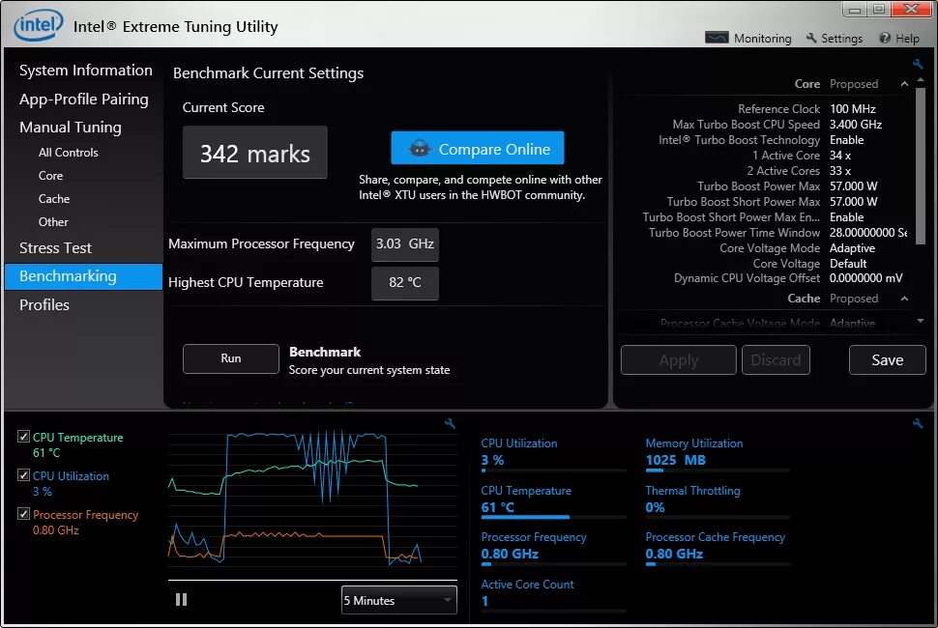The width and height of the screenshot is (938, 628).
Task: Click wrench icon above Core proposed settings
Action: click(x=918, y=64)
